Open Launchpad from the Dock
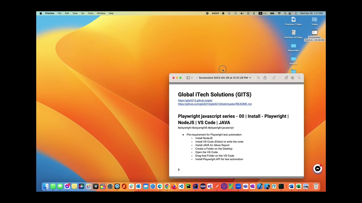The image size is (362, 203). click(x=89, y=186)
